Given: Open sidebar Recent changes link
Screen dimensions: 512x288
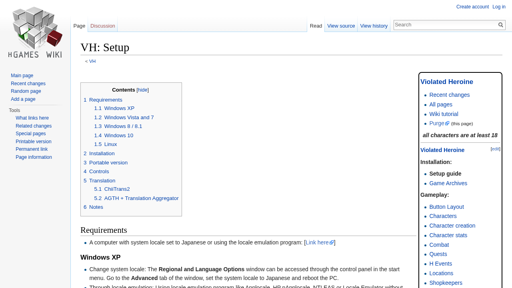Looking at the screenshot, I should click(28, 84).
